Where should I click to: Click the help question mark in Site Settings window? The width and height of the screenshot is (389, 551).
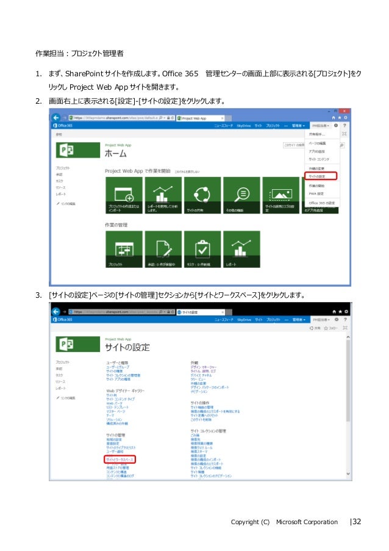click(x=346, y=319)
